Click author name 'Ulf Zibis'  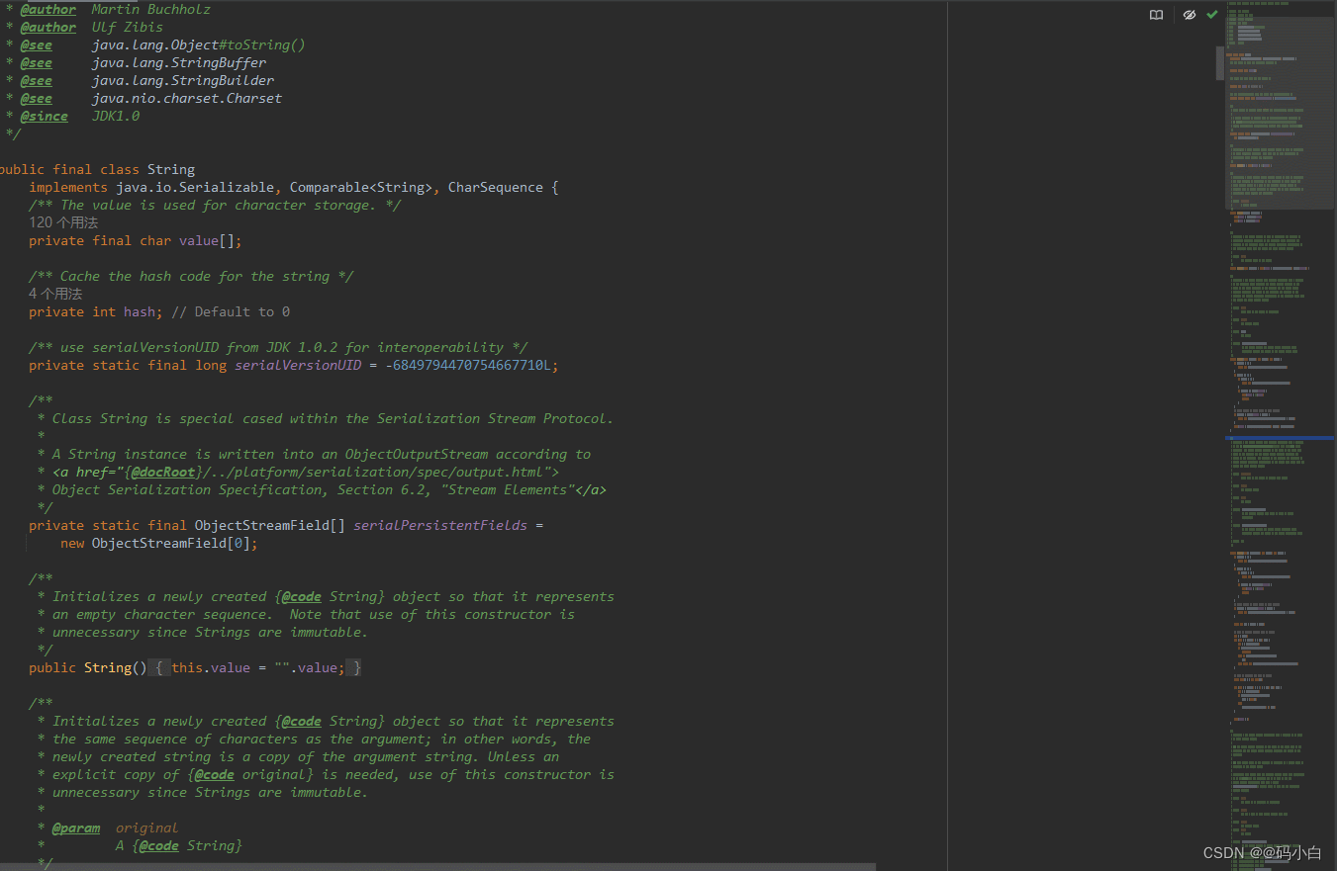pyautogui.click(x=128, y=27)
